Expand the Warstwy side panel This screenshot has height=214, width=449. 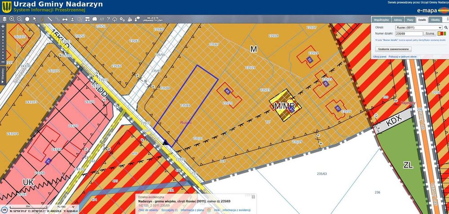(x=3, y=76)
